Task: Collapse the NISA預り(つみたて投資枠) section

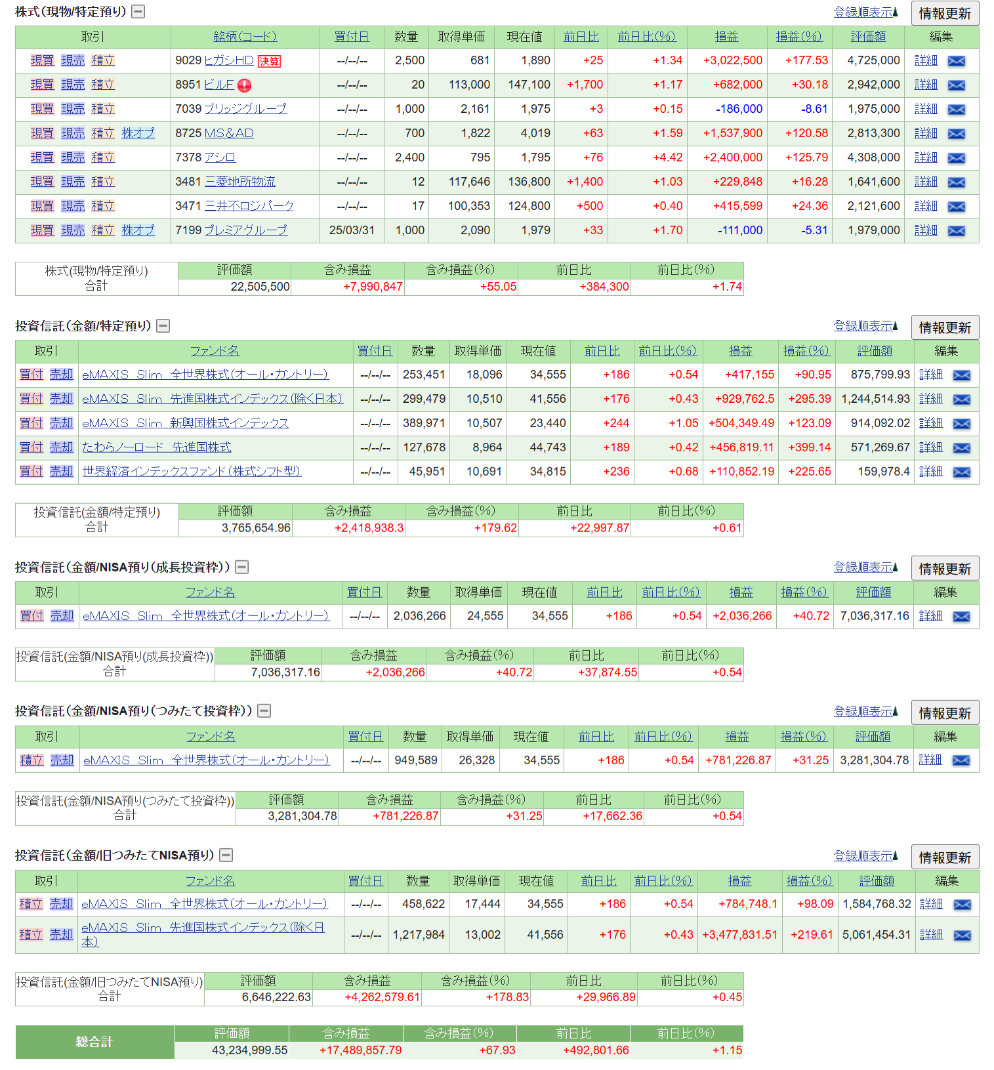Action: (264, 710)
